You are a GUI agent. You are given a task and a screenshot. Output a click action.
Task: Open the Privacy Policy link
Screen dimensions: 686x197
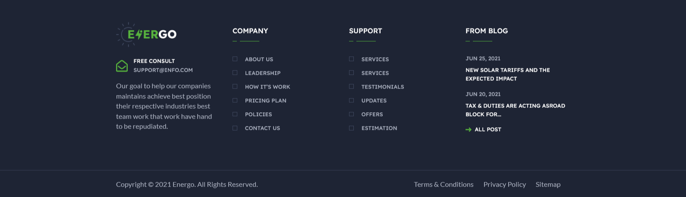click(504, 185)
